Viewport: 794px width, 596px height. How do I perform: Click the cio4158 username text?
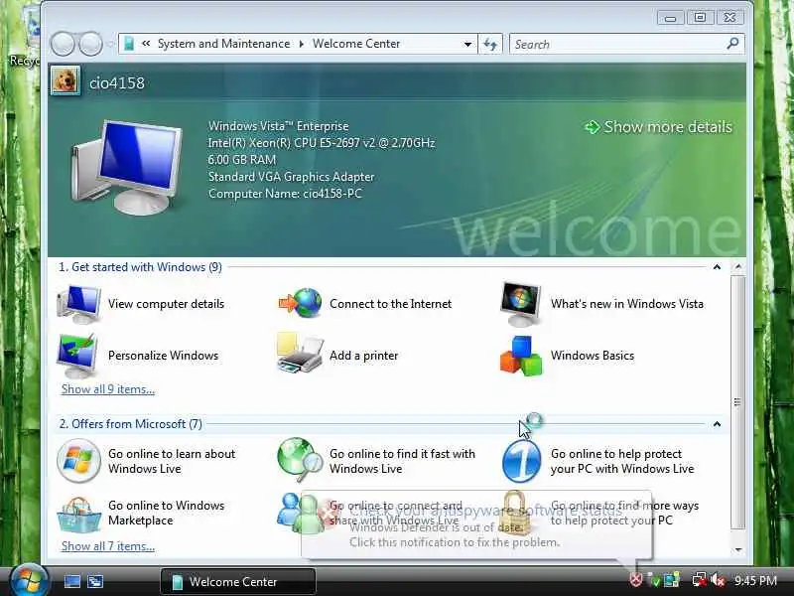[117, 83]
